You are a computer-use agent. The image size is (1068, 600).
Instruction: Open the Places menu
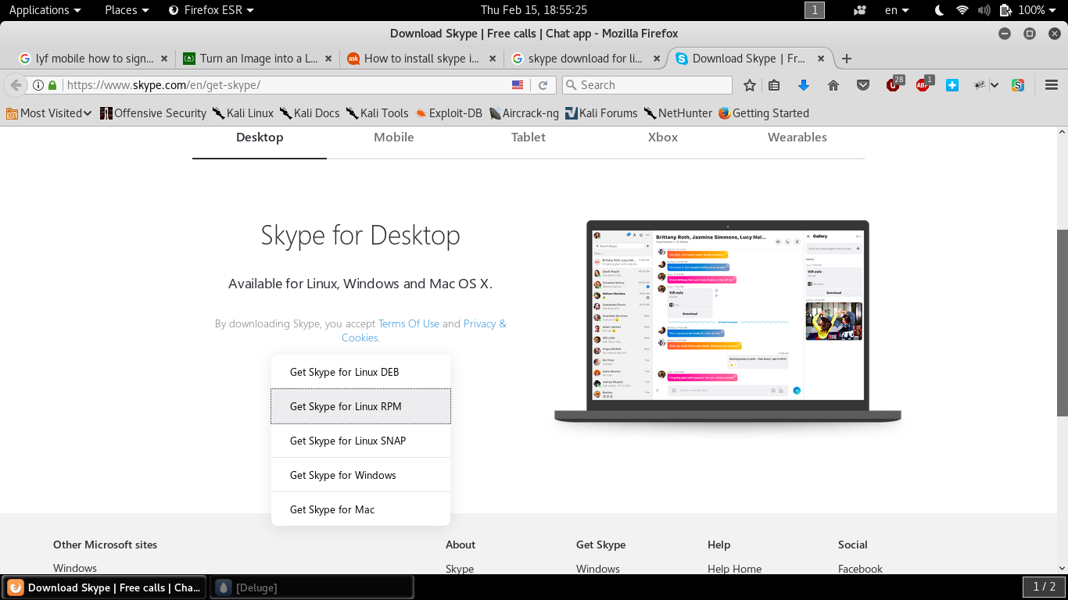coord(127,10)
